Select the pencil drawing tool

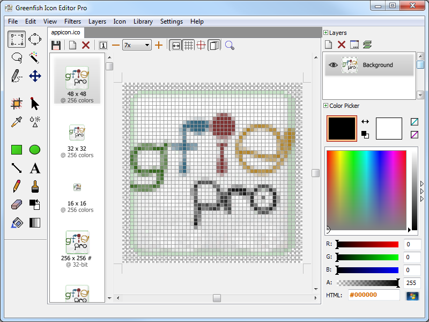point(16,187)
